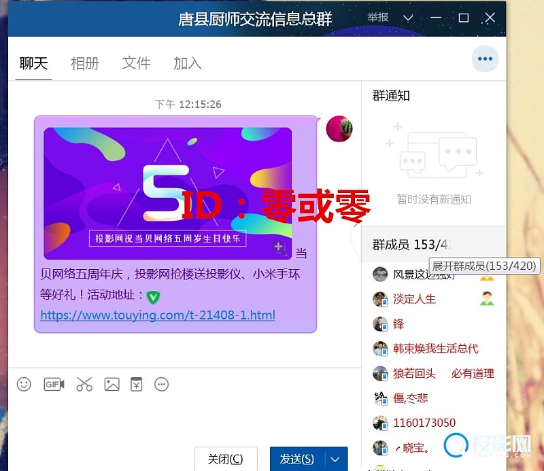Expand send options arrow beside 发送(S)
Viewport: 544px width, 471px height.
pyautogui.click(x=335, y=459)
